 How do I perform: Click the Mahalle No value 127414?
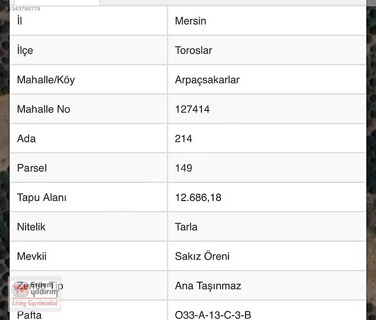(x=192, y=109)
